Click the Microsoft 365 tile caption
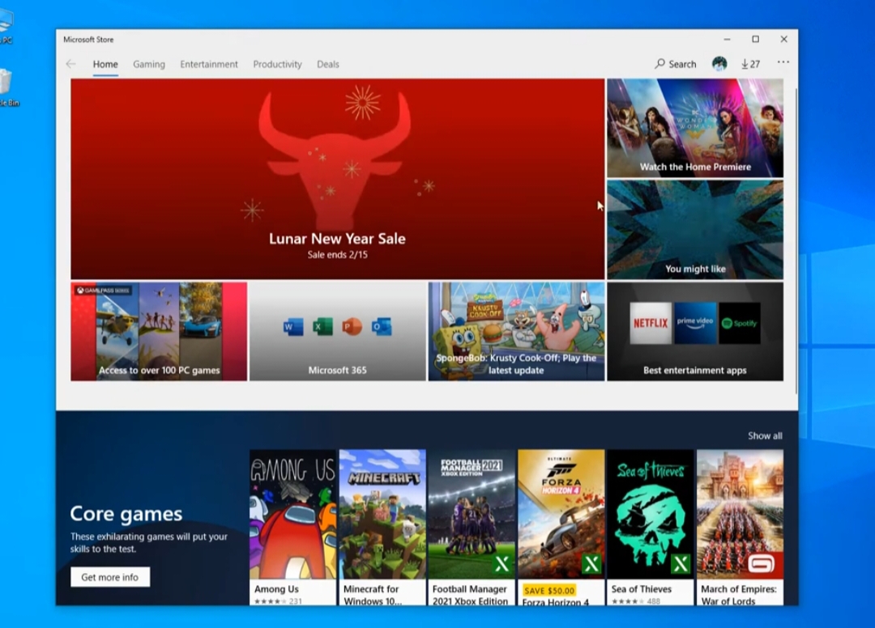Image resolution: width=875 pixels, height=628 pixels. 338,370
